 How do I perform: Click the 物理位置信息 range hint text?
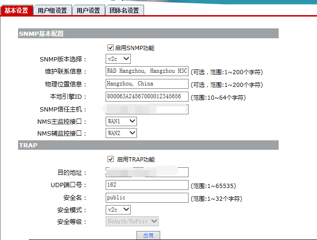click(x=226, y=85)
